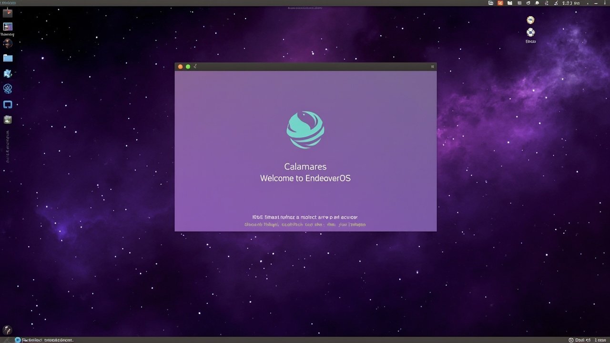Click the 'Calamares' heading text
This screenshot has height=343, width=610.
click(305, 167)
